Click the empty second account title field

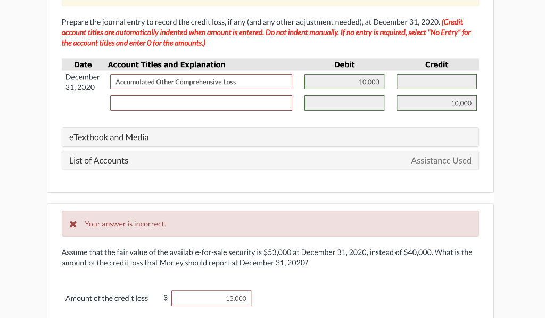(201, 103)
